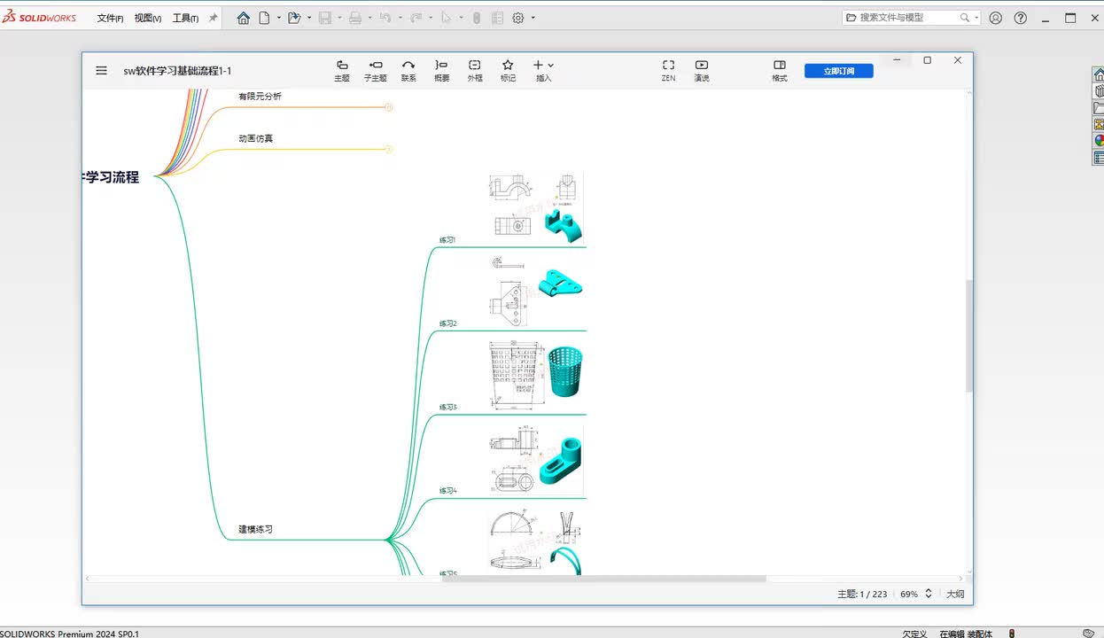This screenshot has height=638, width=1104.
Task: Switch to outline (大纲) view
Action: [955, 594]
